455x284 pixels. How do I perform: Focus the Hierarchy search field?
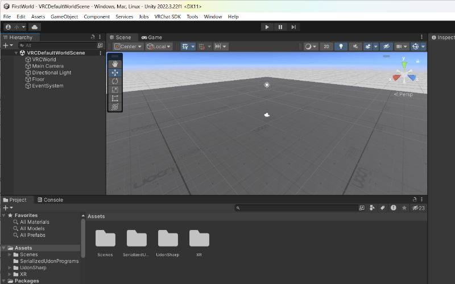click(58, 45)
